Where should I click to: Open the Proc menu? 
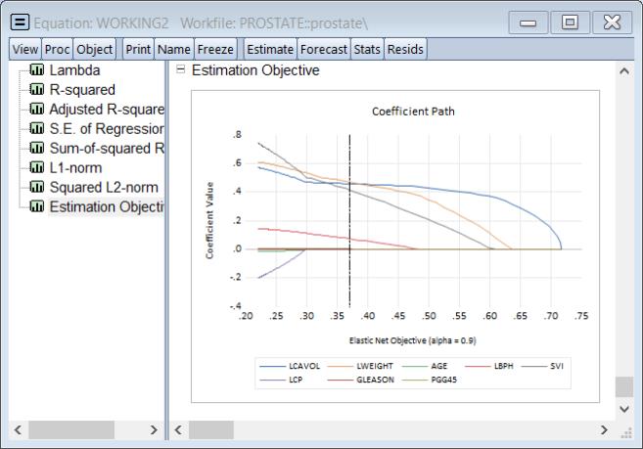56,49
